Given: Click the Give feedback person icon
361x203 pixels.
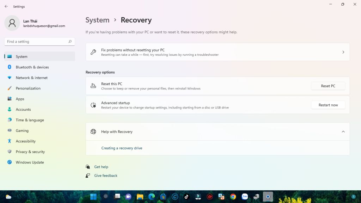Looking at the screenshot, I should pos(88,176).
